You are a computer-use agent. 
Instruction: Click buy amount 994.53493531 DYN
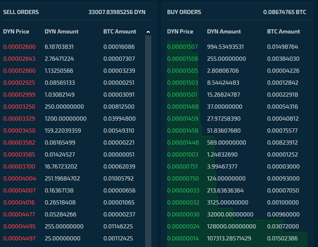click(225, 47)
